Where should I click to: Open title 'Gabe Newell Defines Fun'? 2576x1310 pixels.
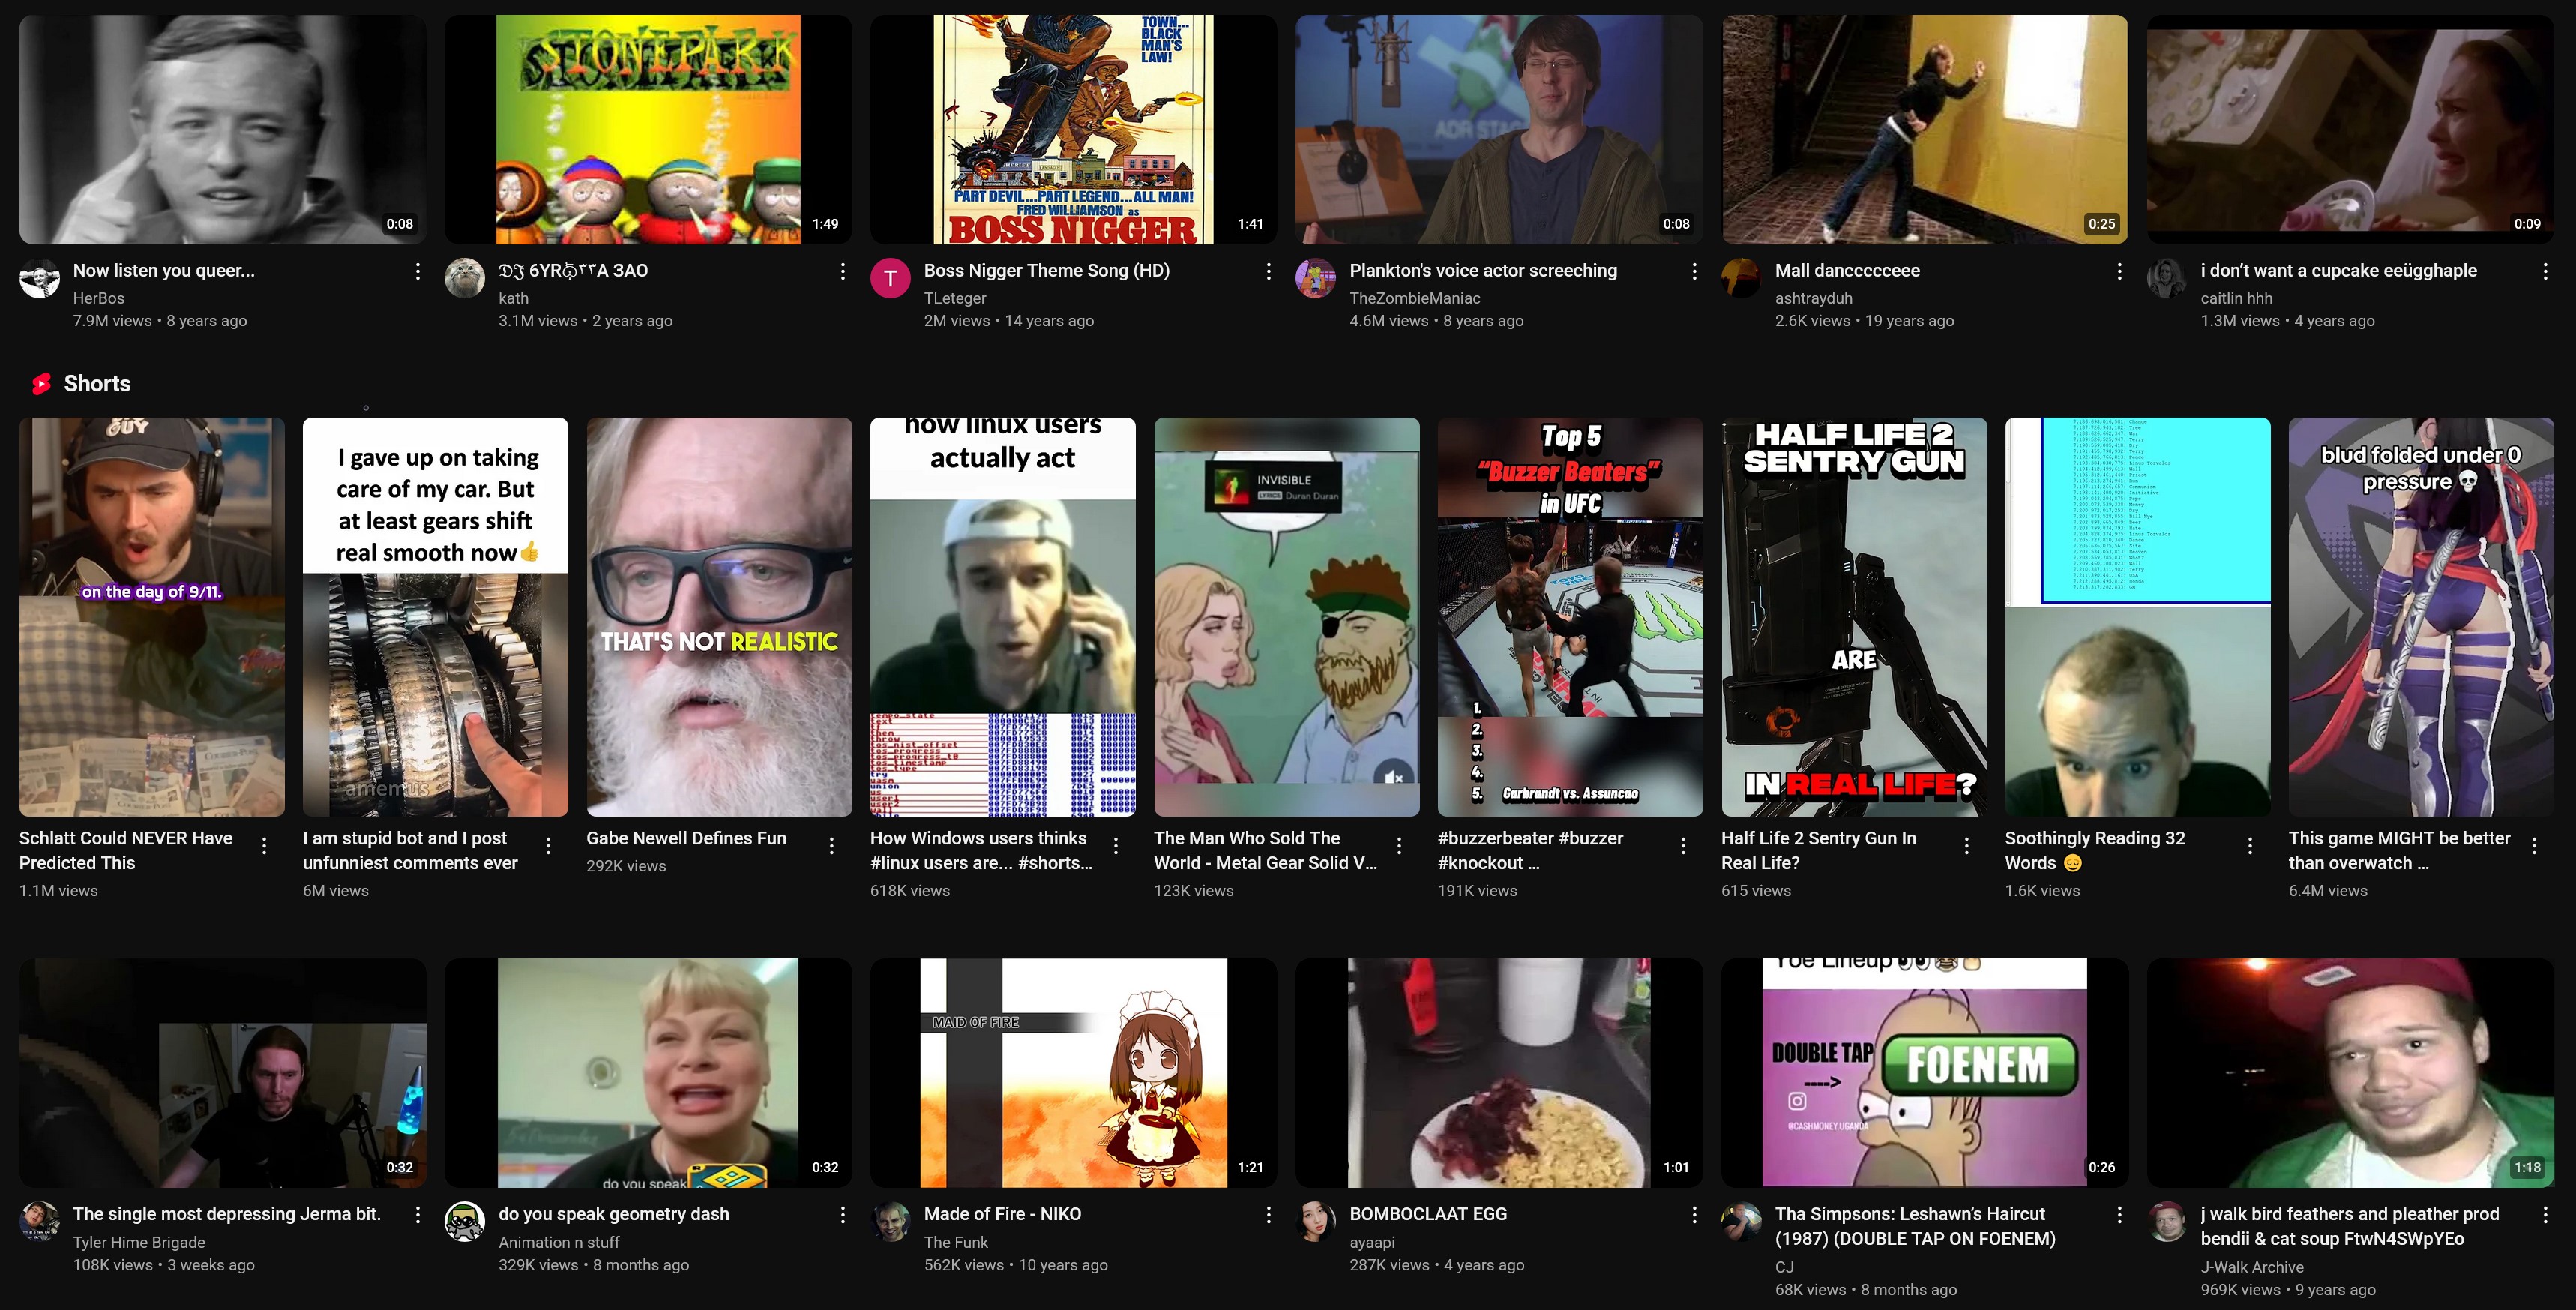(686, 838)
